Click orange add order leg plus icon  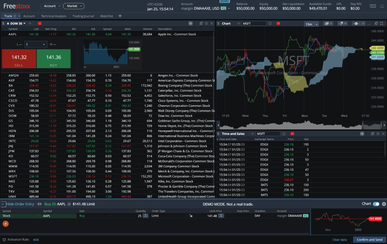click(6, 224)
